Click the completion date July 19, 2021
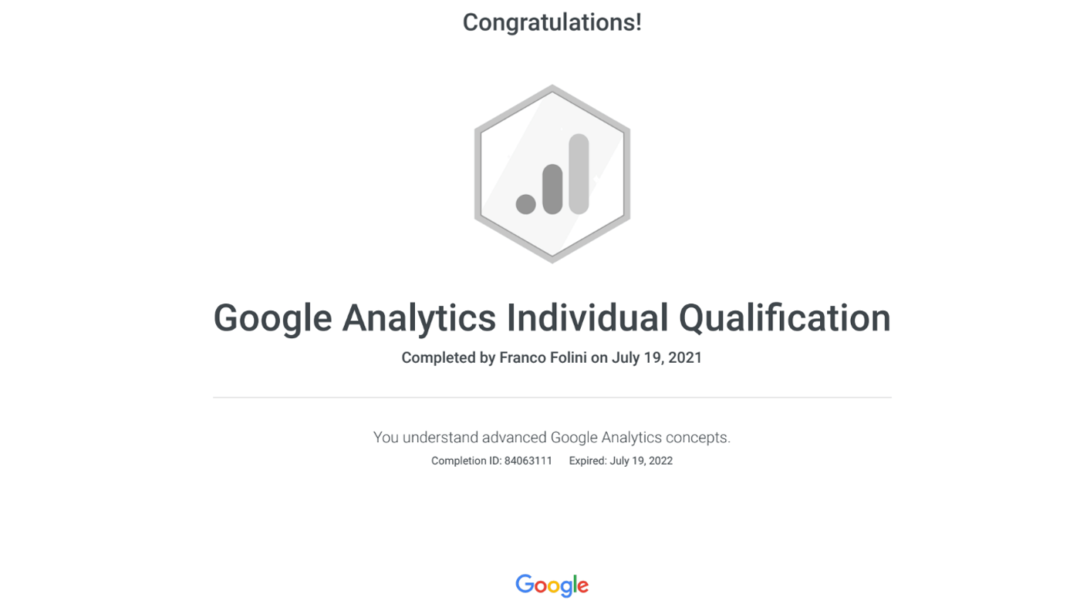The height and width of the screenshot is (607, 1080). click(x=657, y=357)
